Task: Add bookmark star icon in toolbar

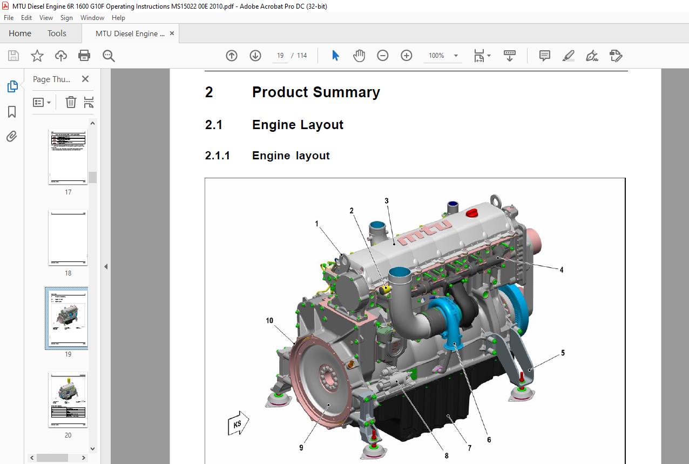Action: point(37,56)
